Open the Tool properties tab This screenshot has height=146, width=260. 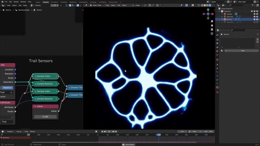tap(217, 35)
